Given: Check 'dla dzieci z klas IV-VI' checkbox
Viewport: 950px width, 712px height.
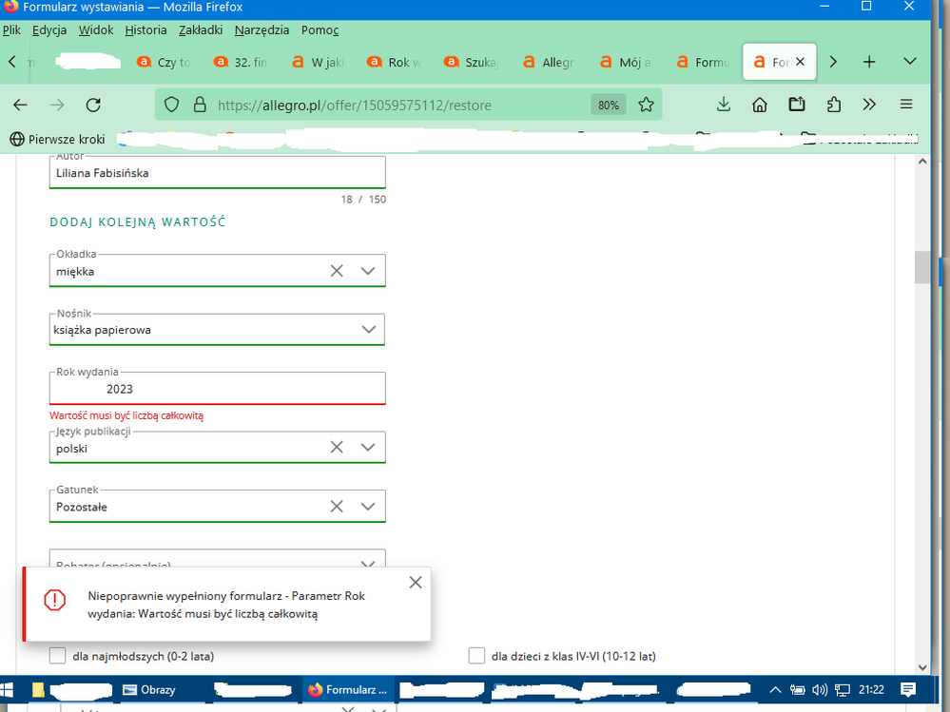Looking at the screenshot, I should point(476,656).
